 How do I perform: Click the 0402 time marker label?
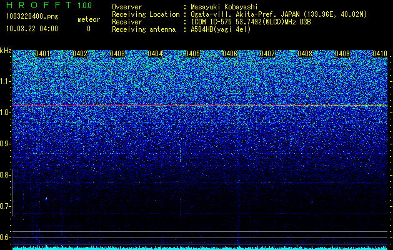pos(80,54)
